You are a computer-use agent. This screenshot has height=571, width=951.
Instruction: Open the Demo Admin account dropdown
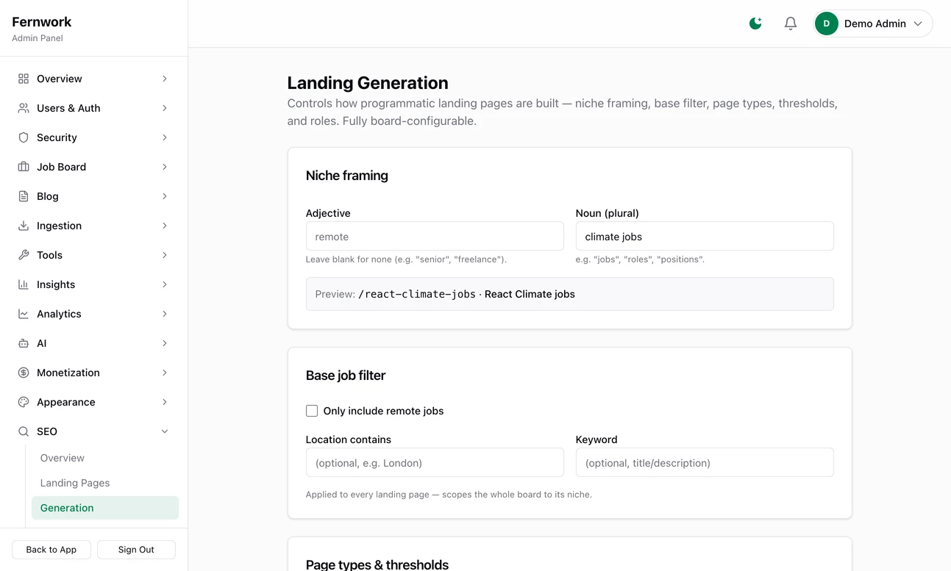tap(873, 24)
